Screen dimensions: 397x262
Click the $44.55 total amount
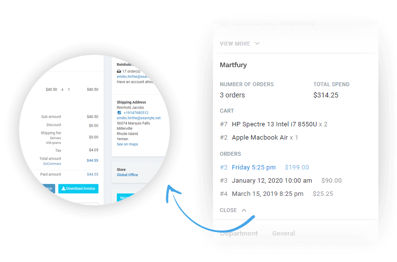(x=92, y=160)
